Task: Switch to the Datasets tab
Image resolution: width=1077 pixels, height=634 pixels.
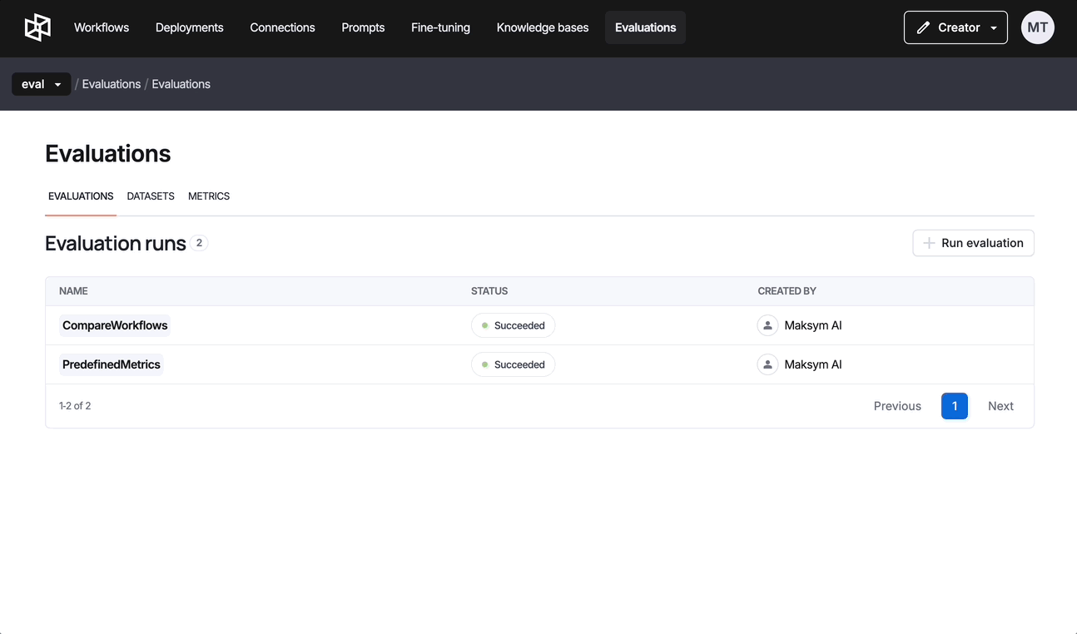Action: pyautogui.click(x=151, y=196)
